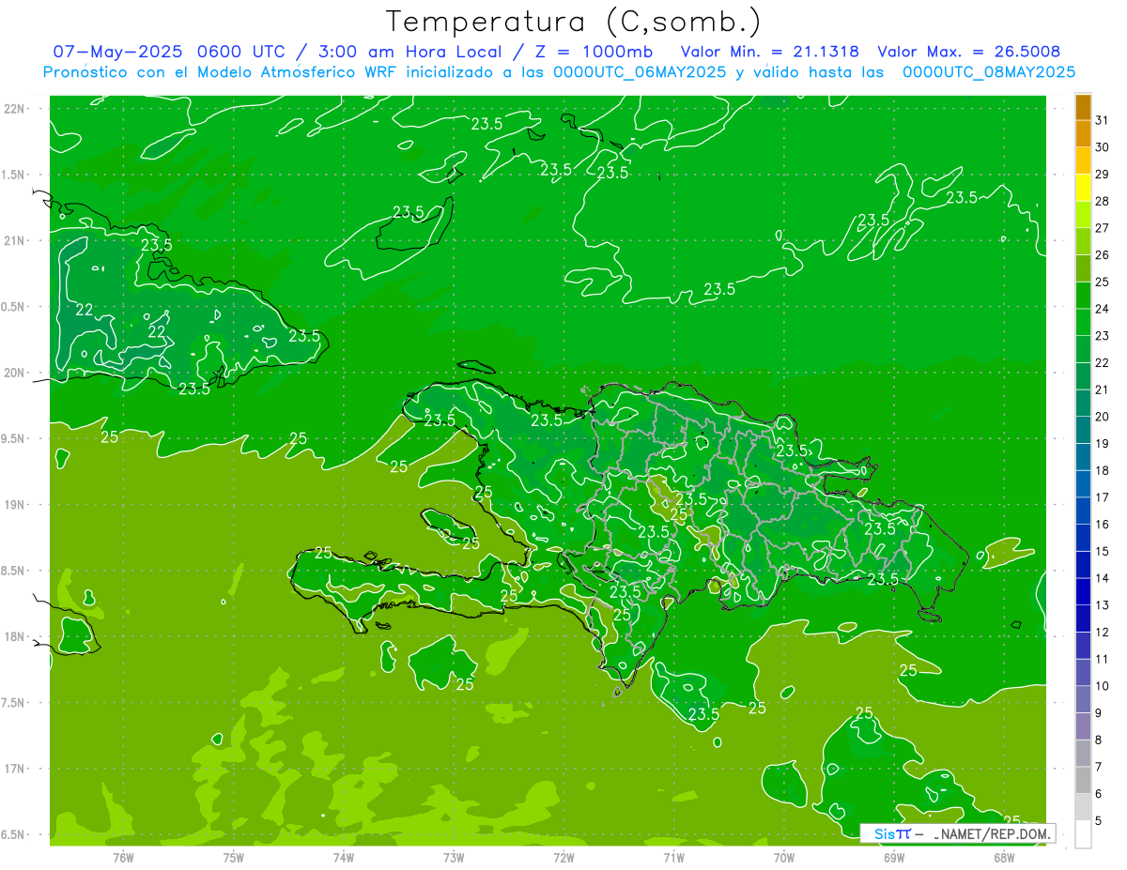This screenshot has height=870, width=1127.
Task: Click the legend scale label 27
Action: pos(1103,228)
